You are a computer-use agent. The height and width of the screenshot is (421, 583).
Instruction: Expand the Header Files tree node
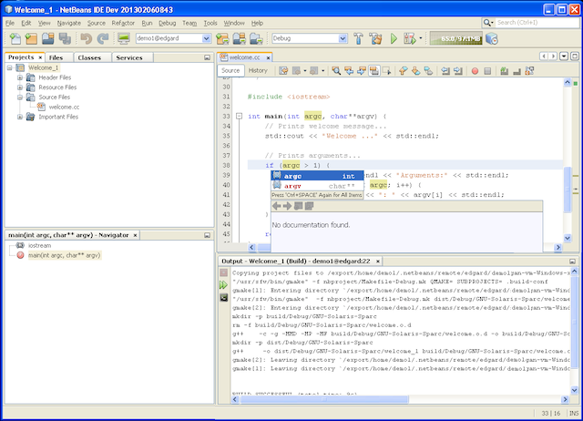click(19, 77)
